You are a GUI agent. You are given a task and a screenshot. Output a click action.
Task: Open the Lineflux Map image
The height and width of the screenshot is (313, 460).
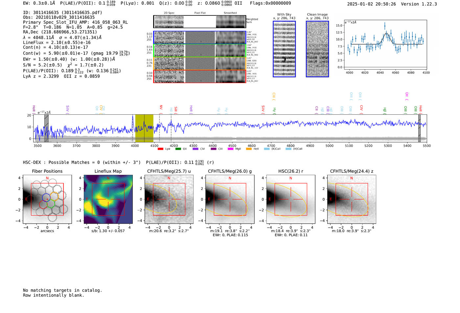[x=108, y=199]
